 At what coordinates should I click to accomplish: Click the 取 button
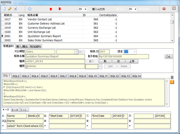(x=105, y=61)
